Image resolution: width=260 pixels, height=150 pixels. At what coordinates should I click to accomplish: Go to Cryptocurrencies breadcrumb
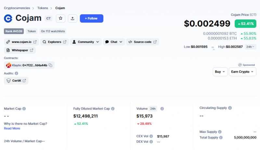pyautogui.click(x=17, y=8)
